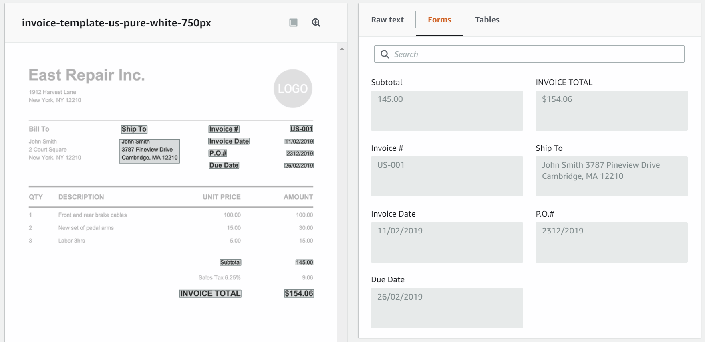Click the Front and rear brake cables row
Image resolution: width=705 pixels, height=342 pixels.
pos(171,215)
